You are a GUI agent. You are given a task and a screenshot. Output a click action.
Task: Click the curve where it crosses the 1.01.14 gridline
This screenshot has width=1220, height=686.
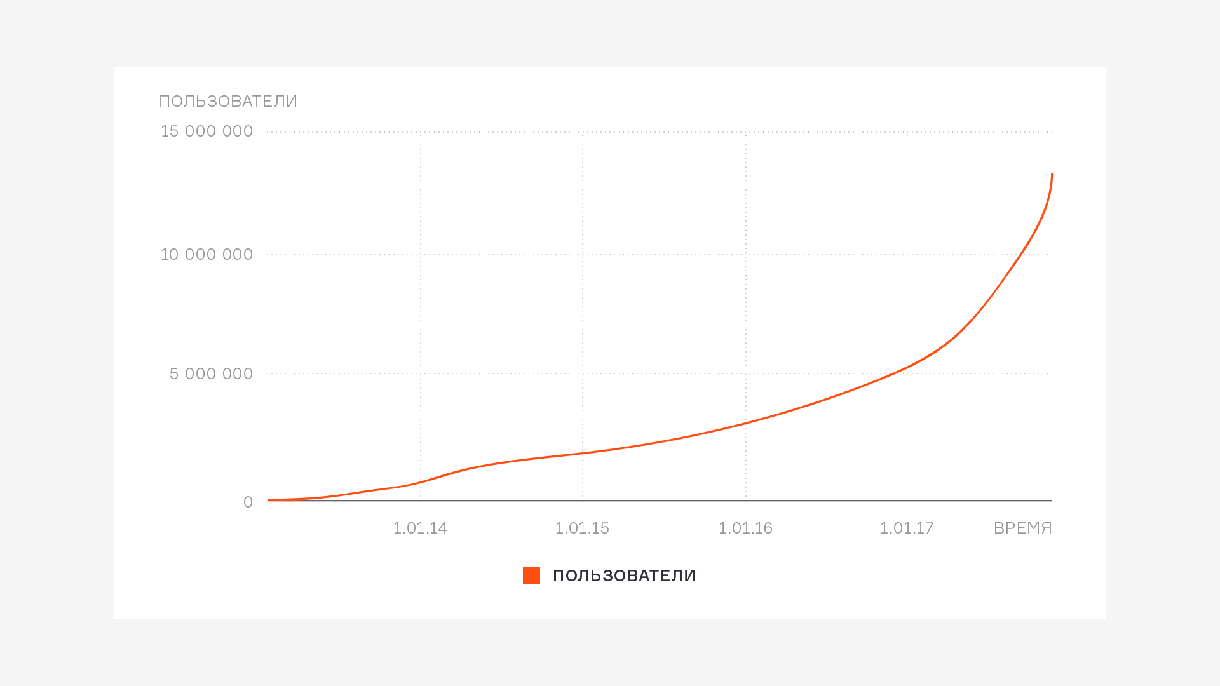coord(421,483)
